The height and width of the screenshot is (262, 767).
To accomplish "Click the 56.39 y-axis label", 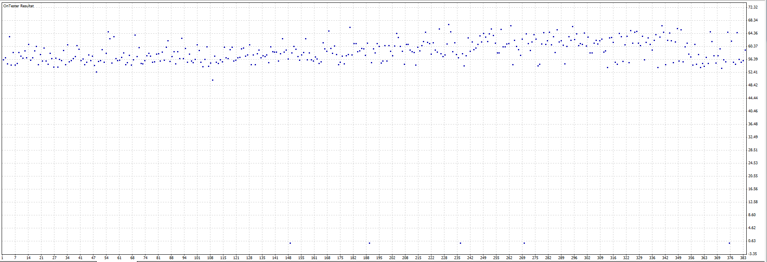I will coord(753,59).
